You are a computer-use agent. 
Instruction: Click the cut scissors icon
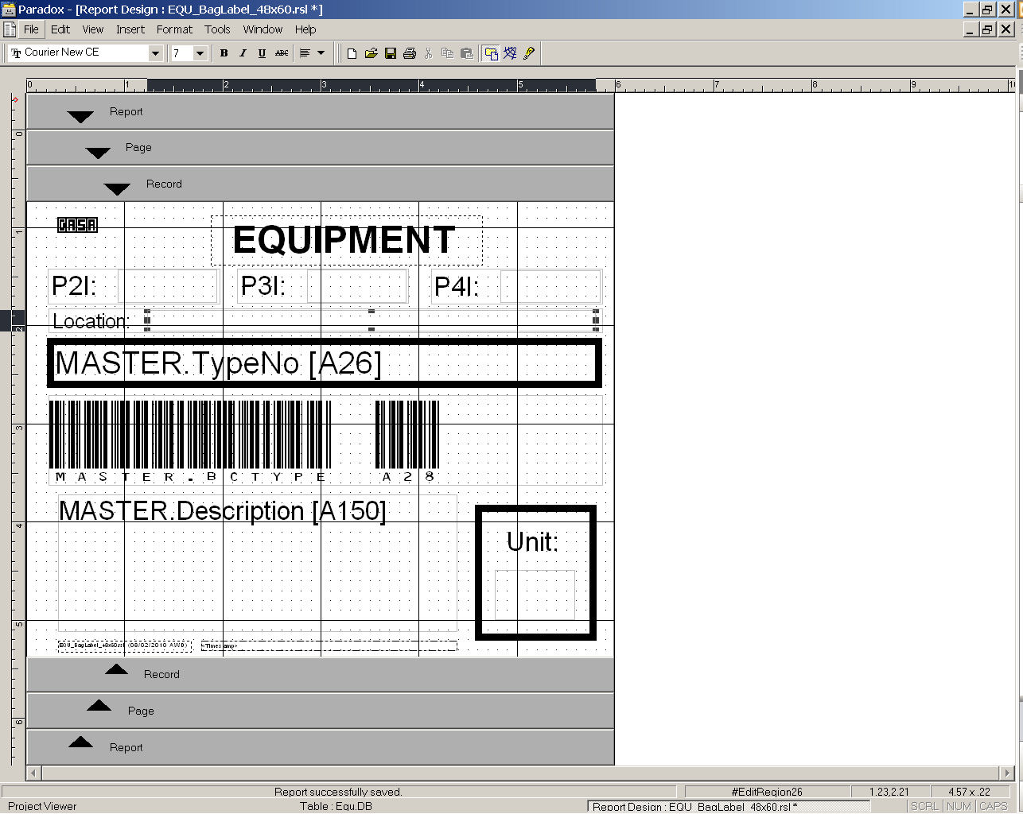[428, 53]
